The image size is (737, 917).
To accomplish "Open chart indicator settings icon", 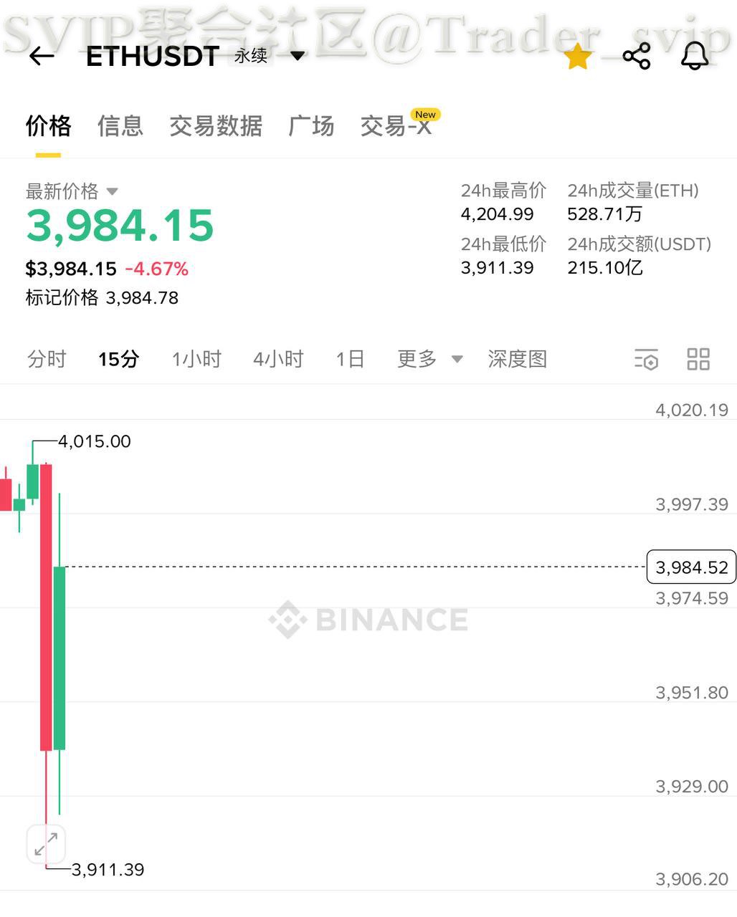I will (646, 359).
